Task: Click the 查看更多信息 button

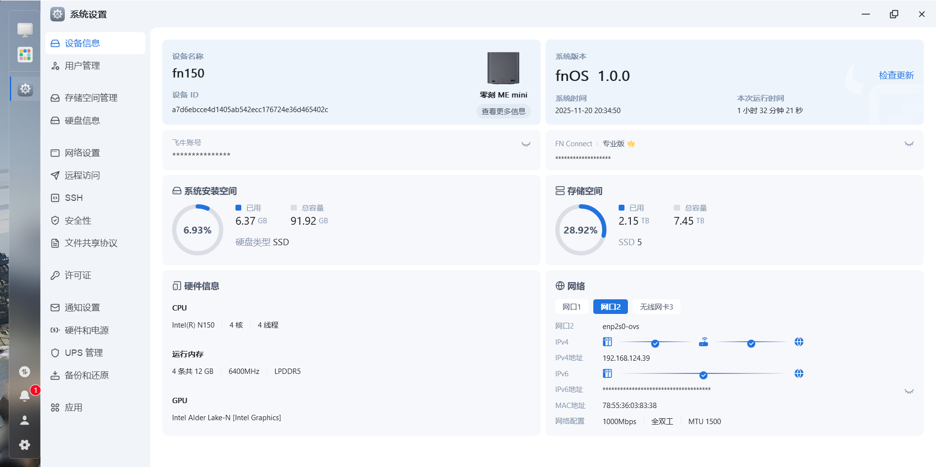Action: pos(503,112)
